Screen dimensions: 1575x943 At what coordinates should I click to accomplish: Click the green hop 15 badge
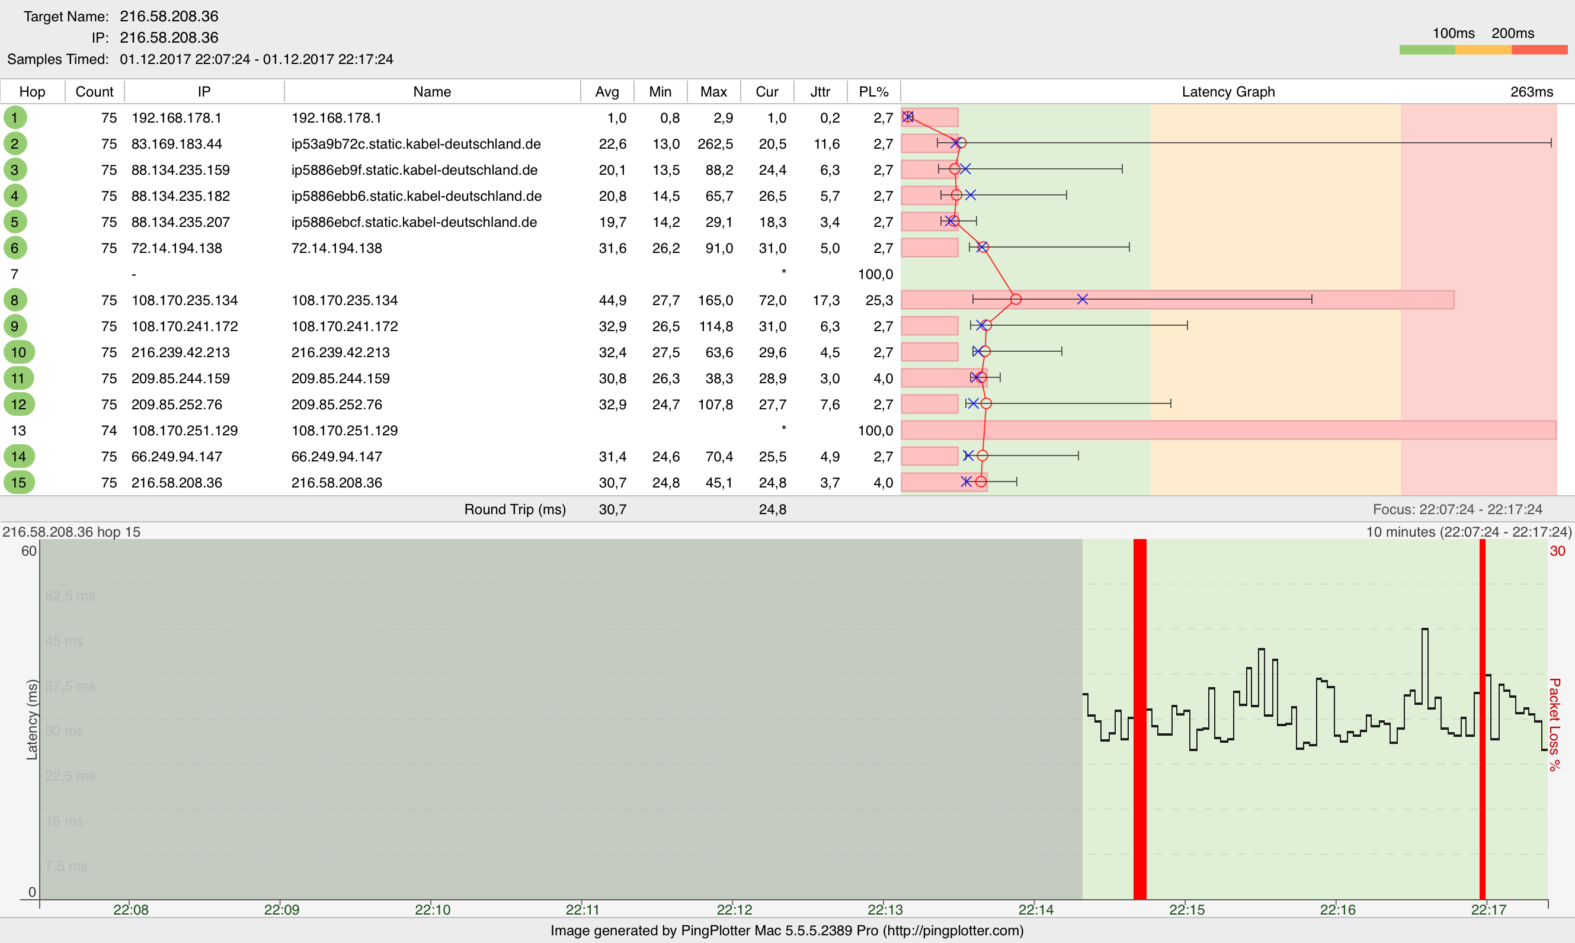18,482
